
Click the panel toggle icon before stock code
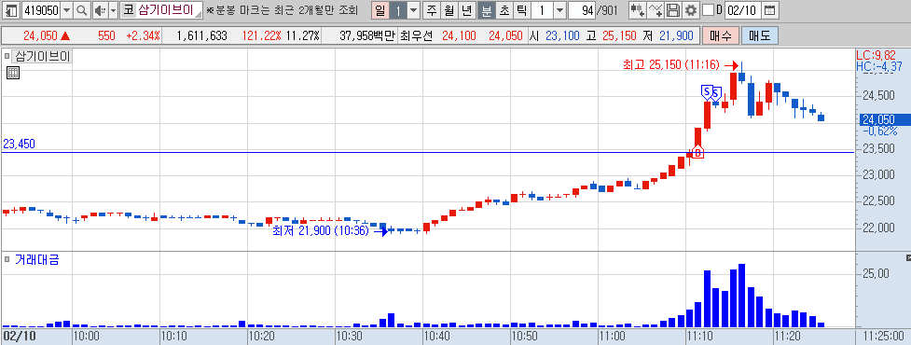pos(11,10)
